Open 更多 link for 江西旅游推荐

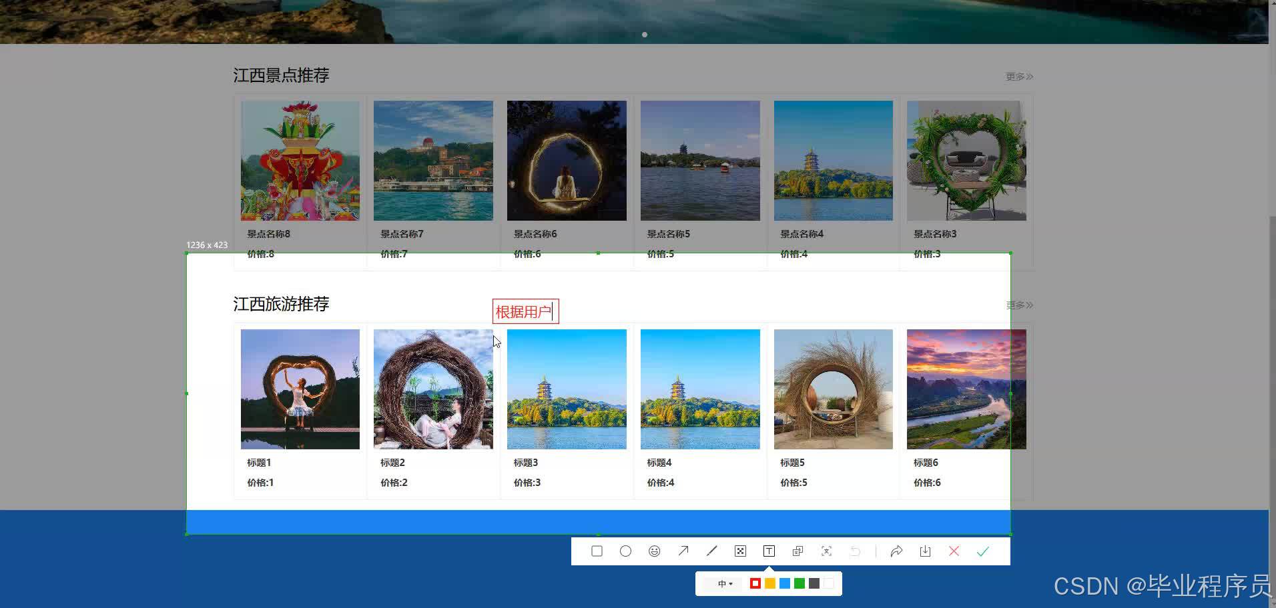(x=1019, y=305)
